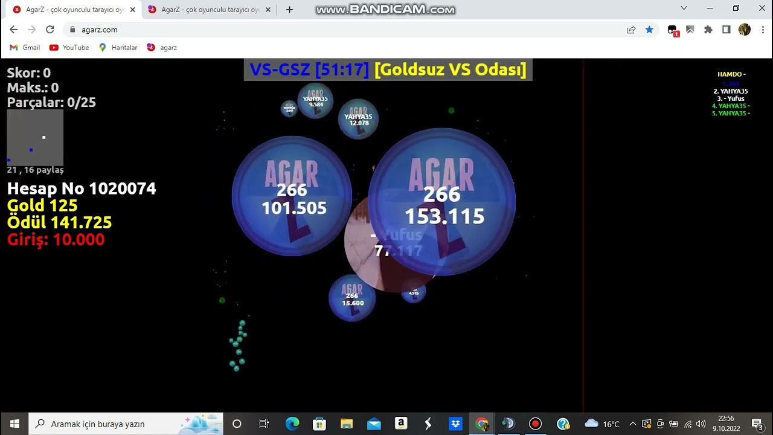Open the weather widget showing 16°C
The image size is (773, 435).
(603, 424)
